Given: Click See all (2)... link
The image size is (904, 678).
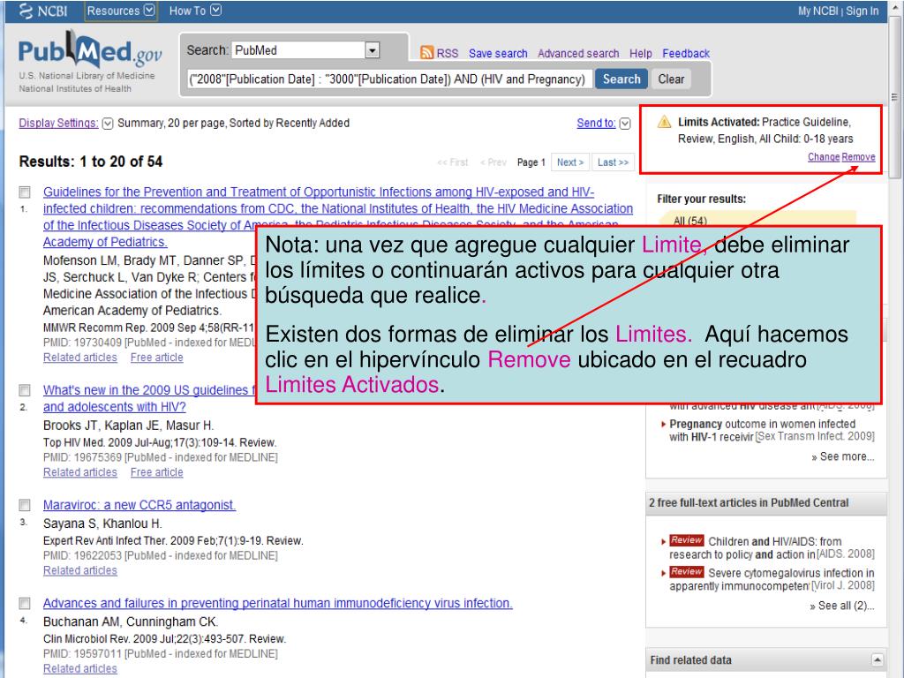Looking at the screenshot, I should [x=842, y=606].
